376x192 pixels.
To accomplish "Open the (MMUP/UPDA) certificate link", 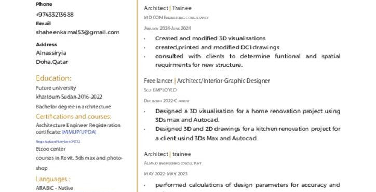I will 79,132.
